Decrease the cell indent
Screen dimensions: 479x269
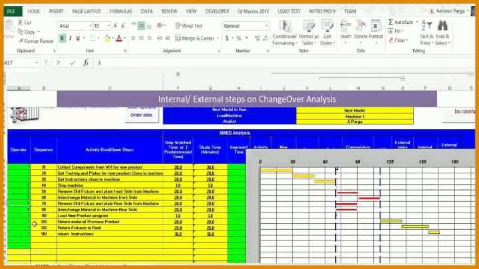click(159, 39)
